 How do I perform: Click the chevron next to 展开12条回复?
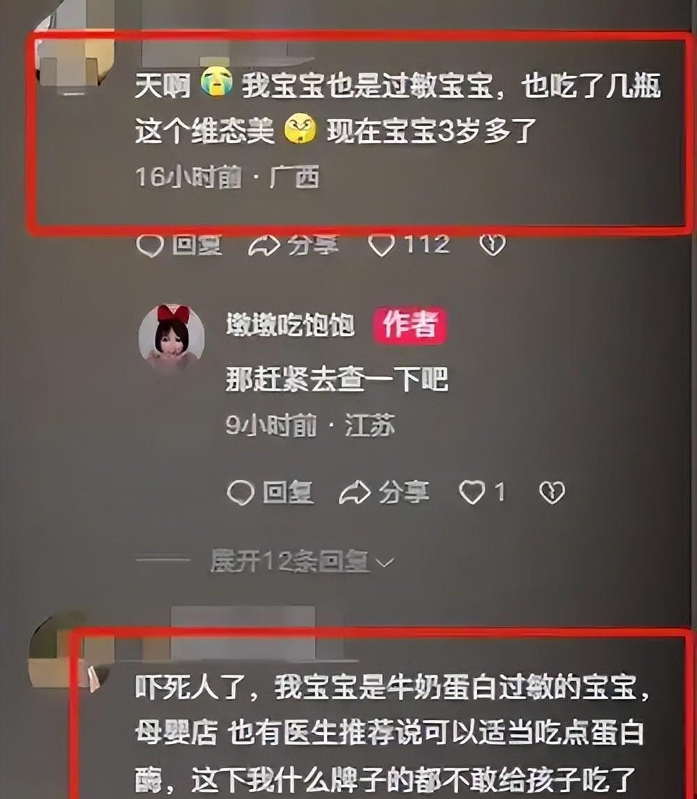click(x=385, y=563)
